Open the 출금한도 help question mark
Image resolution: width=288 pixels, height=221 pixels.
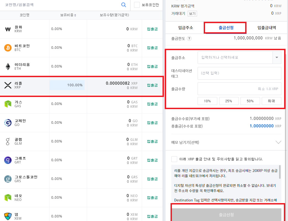coord(189,39)
